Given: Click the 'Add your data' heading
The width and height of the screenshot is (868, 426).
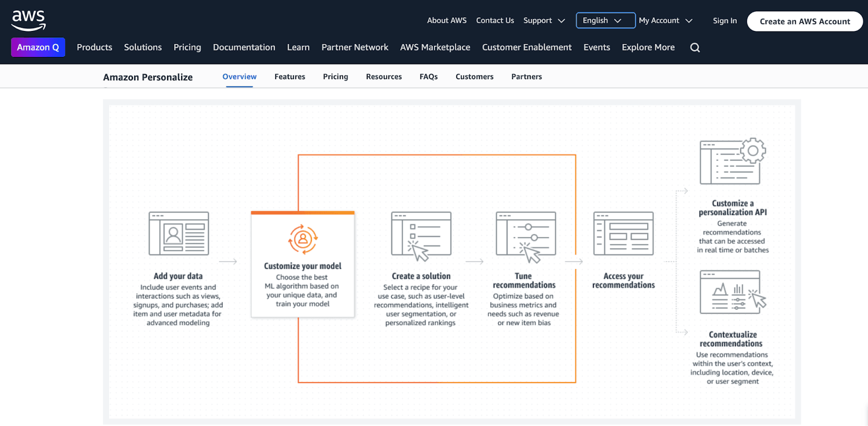Looking at the screenshot, I should pyautogui.click(x=178, y=276).
